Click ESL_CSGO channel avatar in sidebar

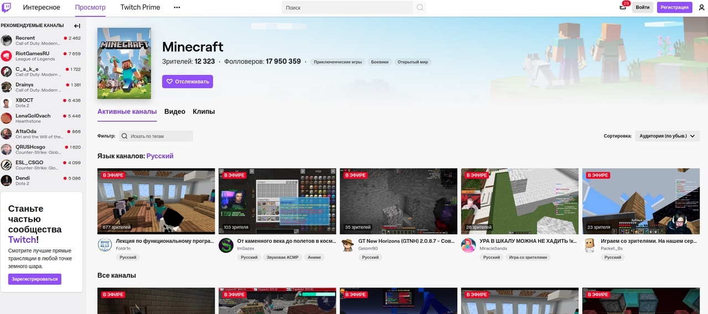point(7,164)
